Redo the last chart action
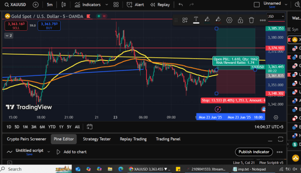Viewport: 301px width, 173px height. [191, 5]
